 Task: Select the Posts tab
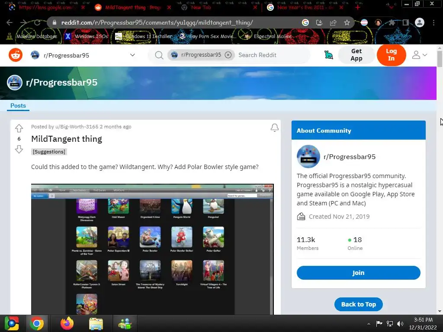coord(18,105)
